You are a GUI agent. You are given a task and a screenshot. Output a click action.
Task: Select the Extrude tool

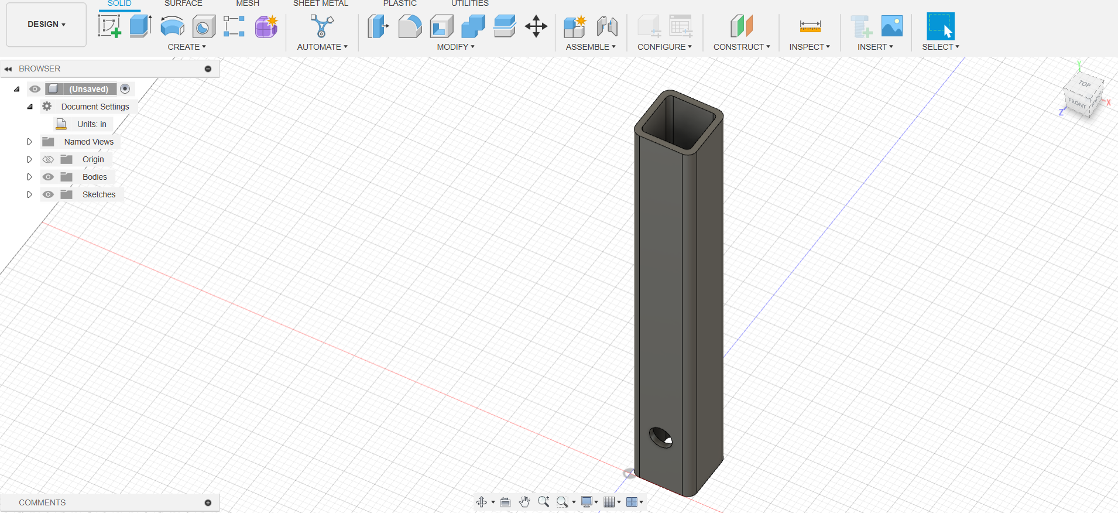[140, 26]
